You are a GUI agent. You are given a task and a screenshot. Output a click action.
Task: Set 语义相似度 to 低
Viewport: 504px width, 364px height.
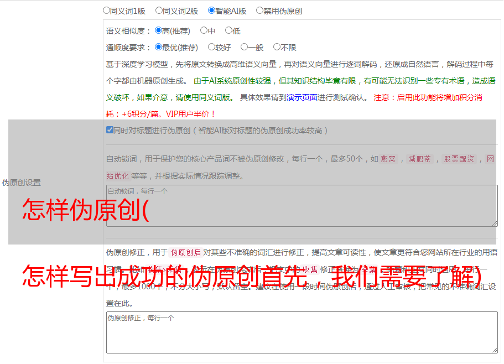pyautogui.click(x=228, y=30)
